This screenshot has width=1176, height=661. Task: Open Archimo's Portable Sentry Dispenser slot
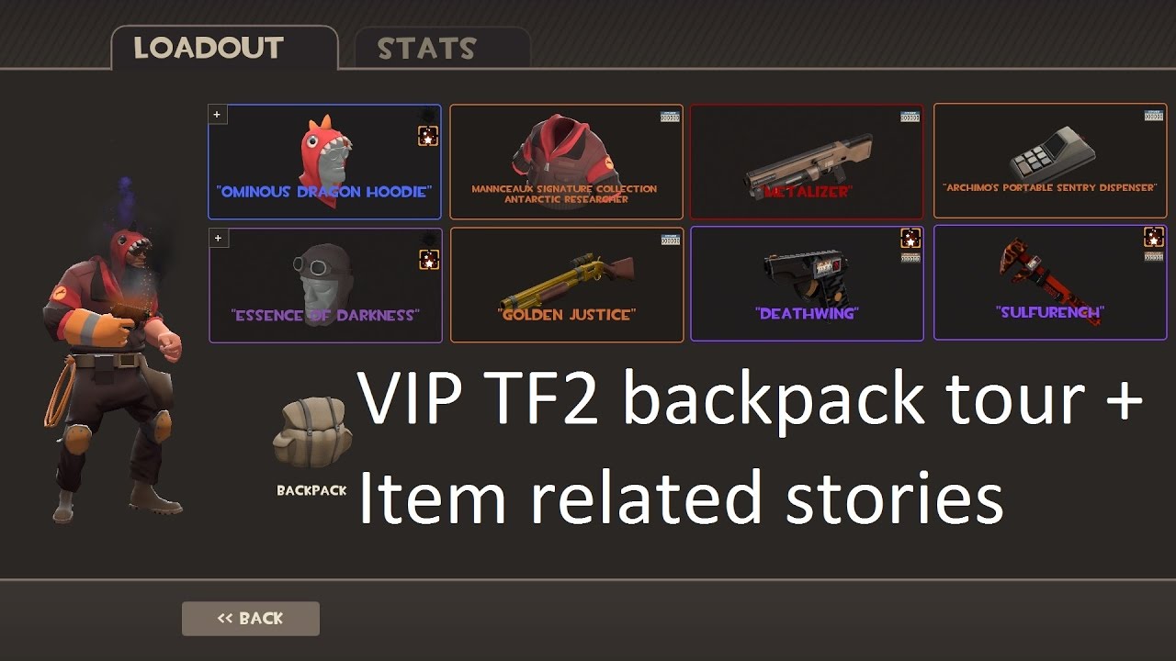pos(1050,161)
